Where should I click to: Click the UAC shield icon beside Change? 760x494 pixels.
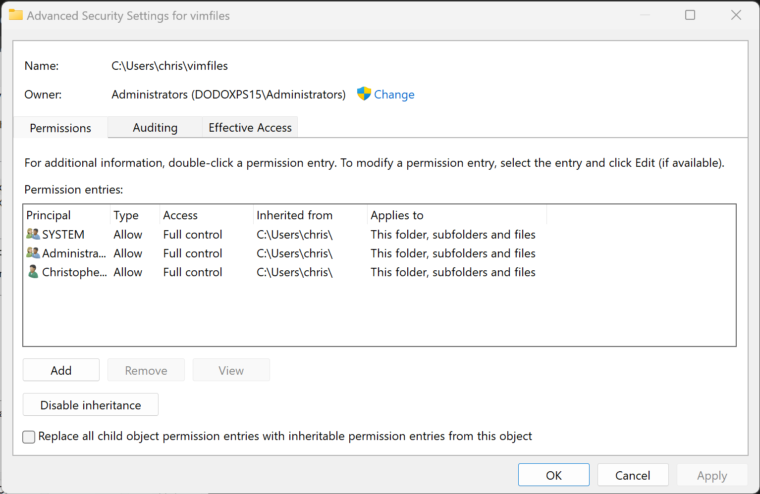click(364, 94)
